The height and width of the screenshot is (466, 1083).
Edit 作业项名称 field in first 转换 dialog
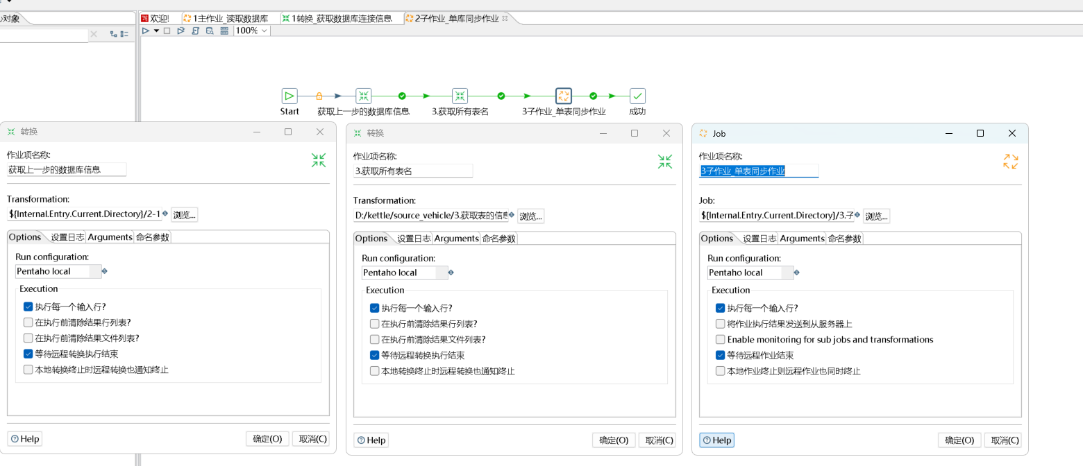(67, 169)
